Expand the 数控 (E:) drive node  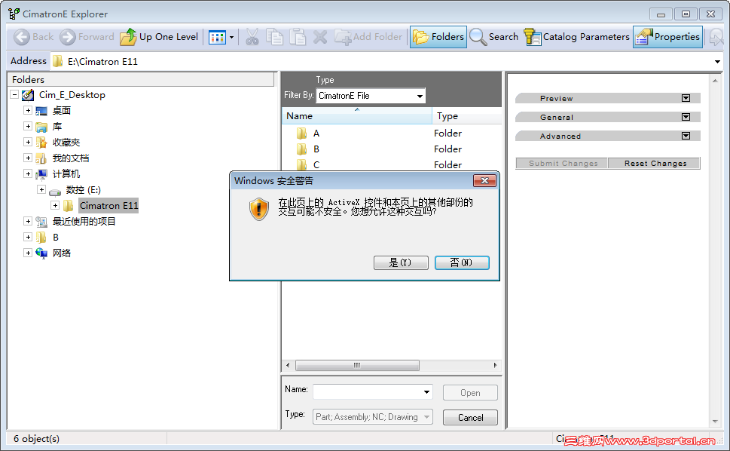point(41,189)
